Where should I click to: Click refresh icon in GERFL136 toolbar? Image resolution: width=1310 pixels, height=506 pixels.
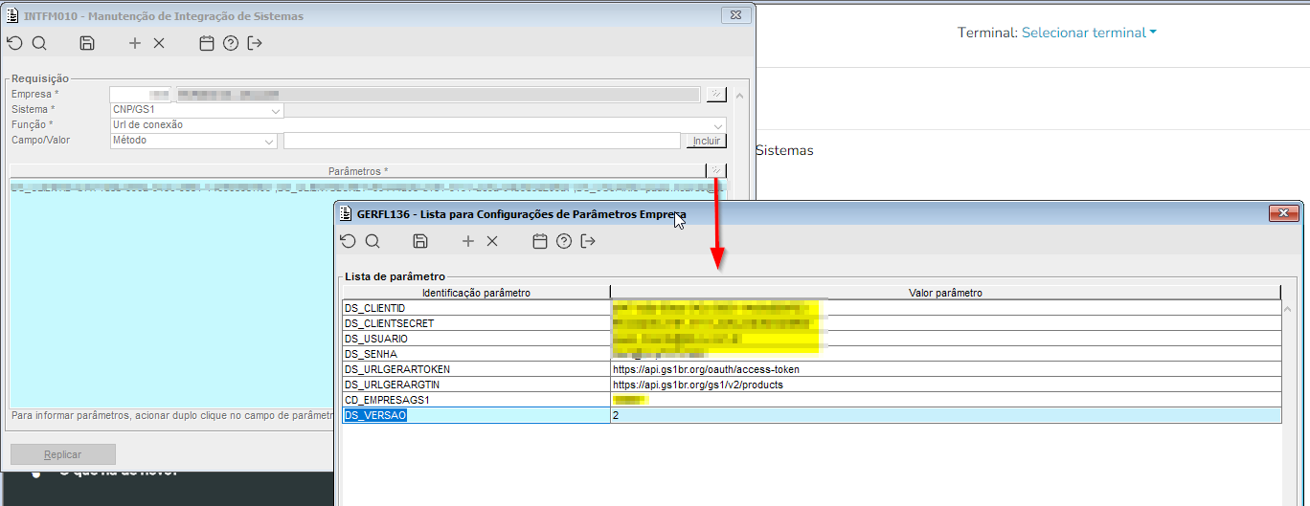coord(348,241)
